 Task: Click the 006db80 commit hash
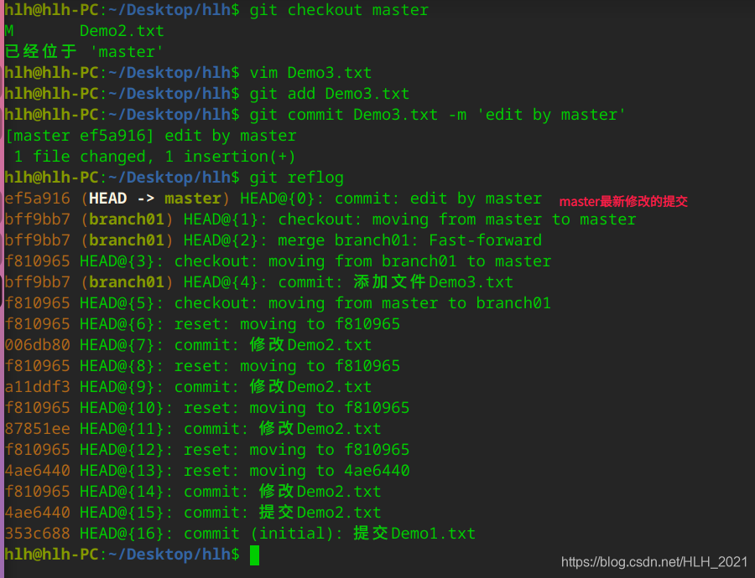point(38,345)
